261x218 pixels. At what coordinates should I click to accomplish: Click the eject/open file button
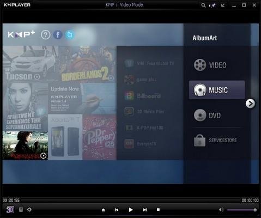[103, 210]
